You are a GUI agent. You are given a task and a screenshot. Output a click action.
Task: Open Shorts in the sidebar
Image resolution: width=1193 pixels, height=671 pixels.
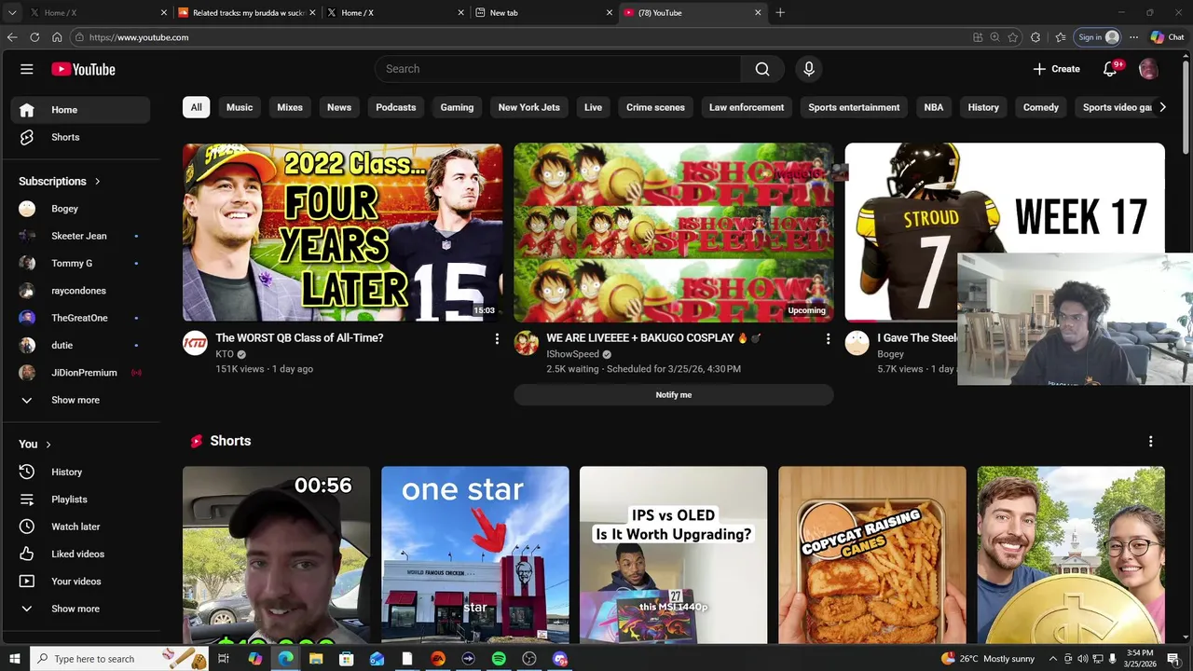pos(80,137)
